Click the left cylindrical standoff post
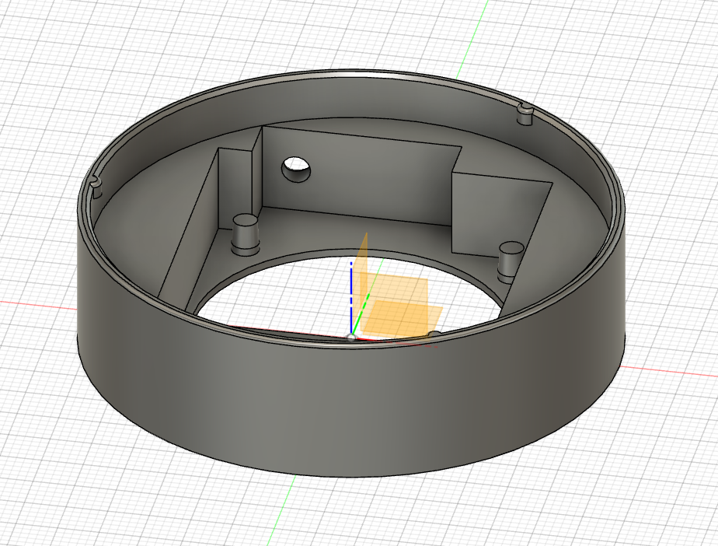The image size is (718, 546). 246,233
